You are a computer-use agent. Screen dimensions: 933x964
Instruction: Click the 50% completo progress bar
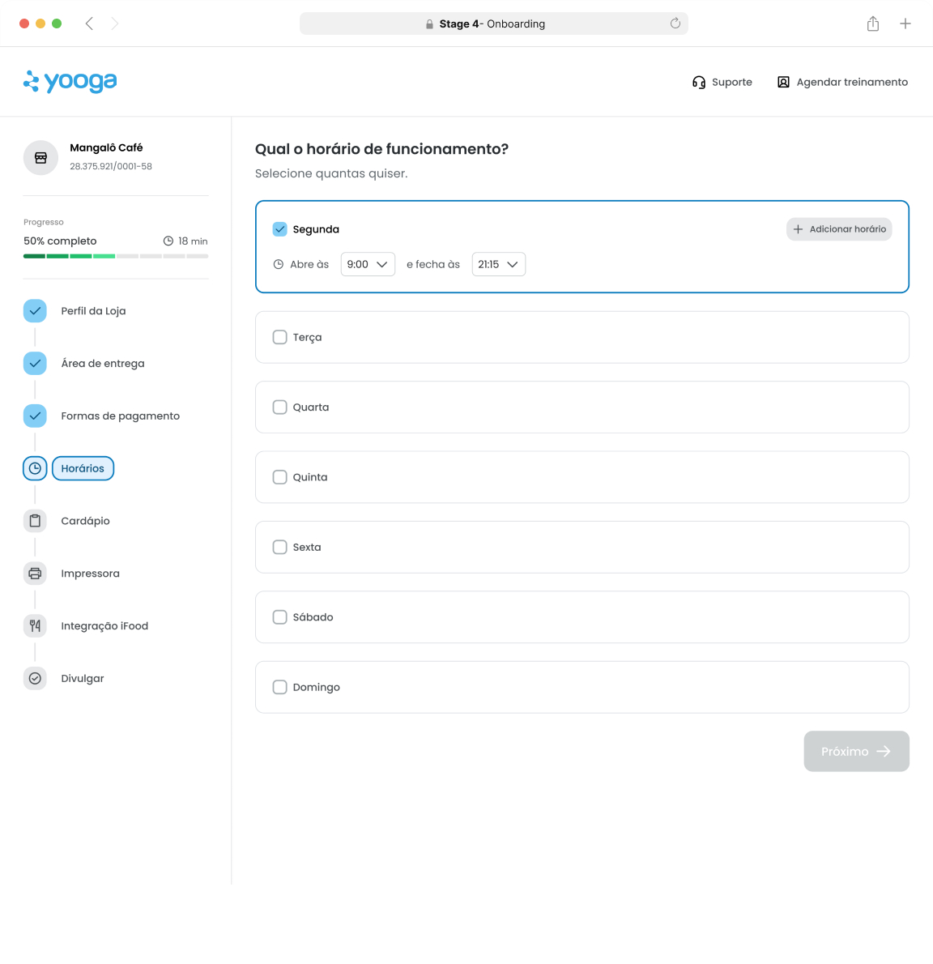pyautogui.click(x=116, y=256)
